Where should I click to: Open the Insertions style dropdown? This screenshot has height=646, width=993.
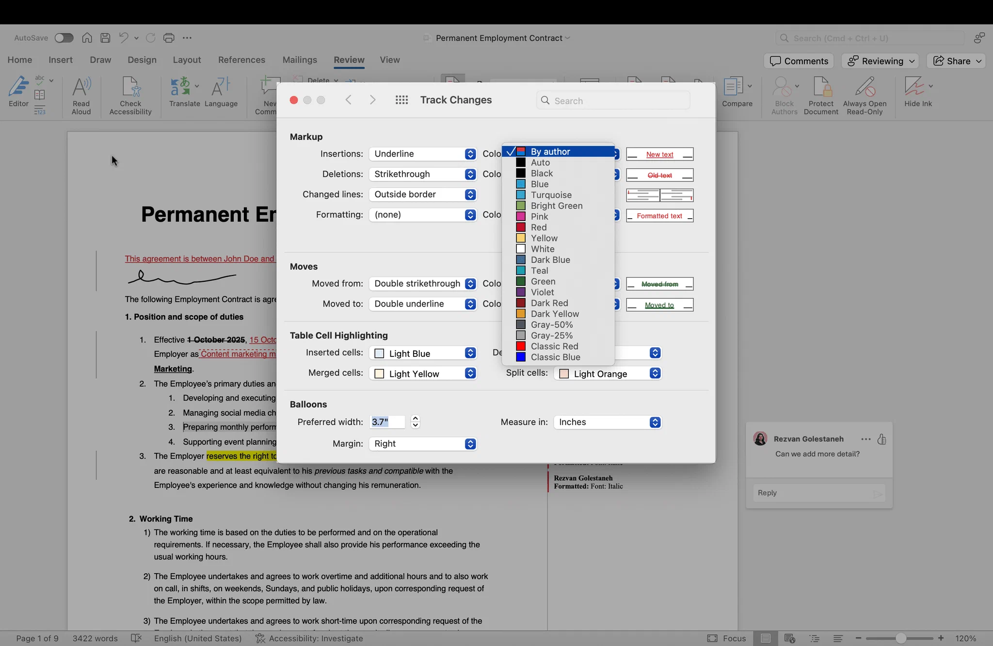click(x=423, y=154)
